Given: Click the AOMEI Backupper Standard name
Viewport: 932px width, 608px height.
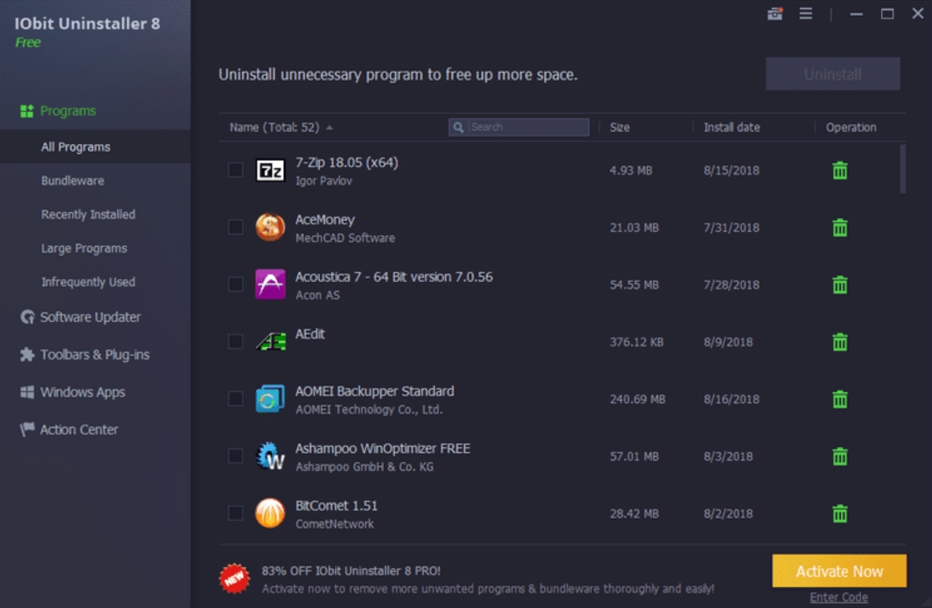Looking at the screenshot, I should (x=374, y=390).
